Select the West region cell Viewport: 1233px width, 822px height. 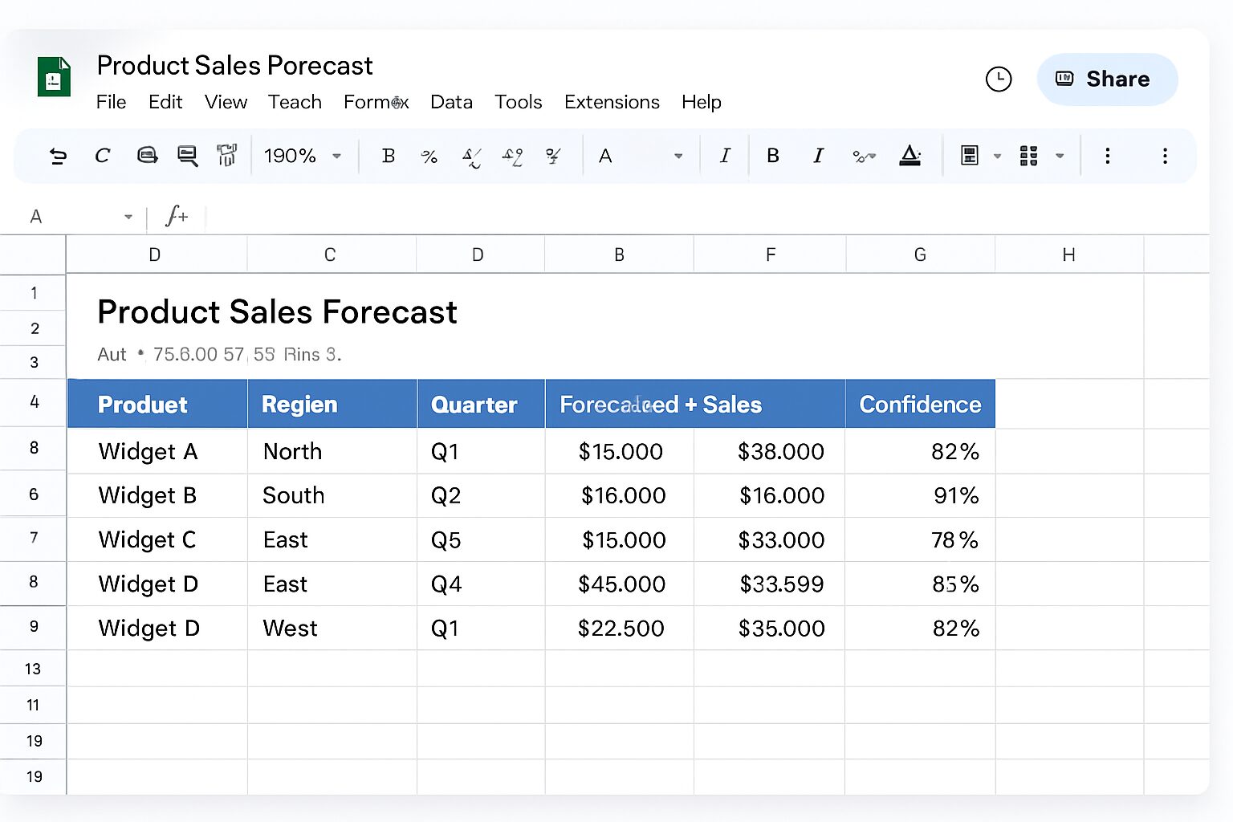(332, 628)
